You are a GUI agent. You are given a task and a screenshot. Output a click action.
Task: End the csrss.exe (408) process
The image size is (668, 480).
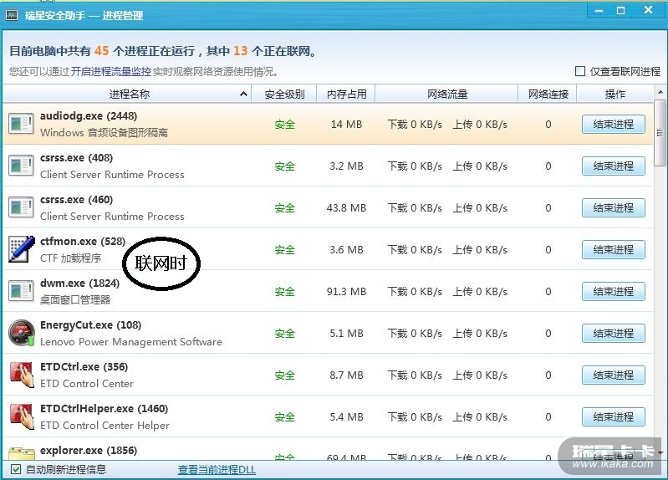coord(614,166)
